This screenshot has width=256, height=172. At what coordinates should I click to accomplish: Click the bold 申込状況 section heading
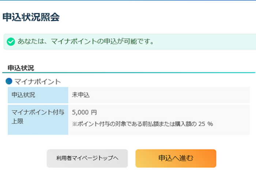coord(21,68)
